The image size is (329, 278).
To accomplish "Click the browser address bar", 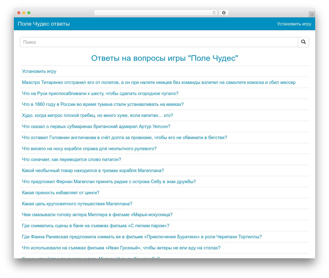I will pyautogui.click(x=156, y=13).
